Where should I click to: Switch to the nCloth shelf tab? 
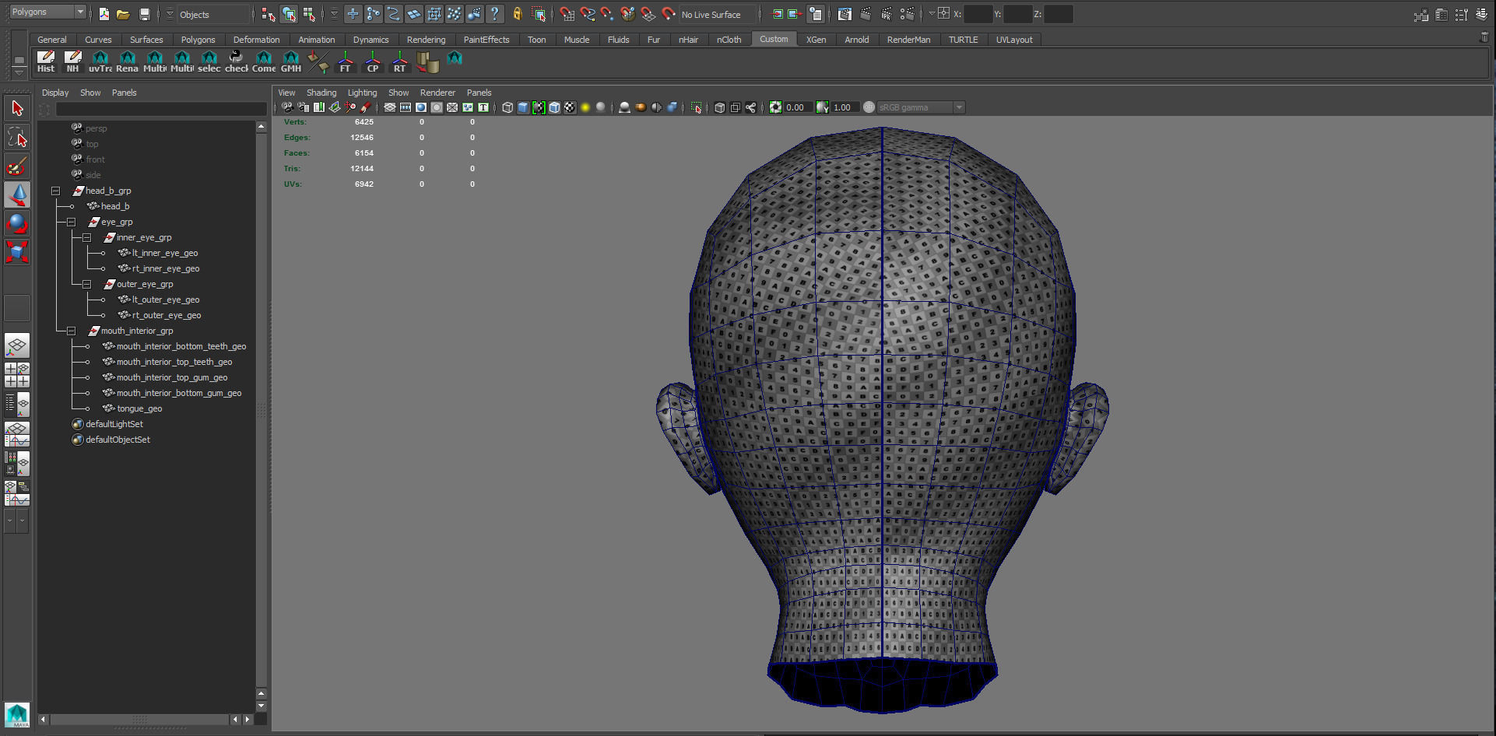point(729,40)
